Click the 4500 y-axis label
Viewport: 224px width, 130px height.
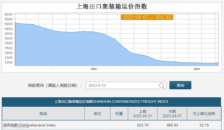[8, 29]
